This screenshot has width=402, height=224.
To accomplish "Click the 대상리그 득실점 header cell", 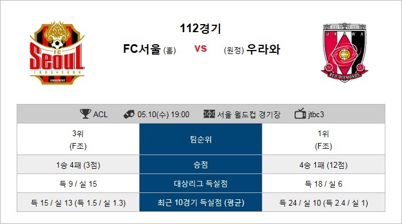I will 201,183.
